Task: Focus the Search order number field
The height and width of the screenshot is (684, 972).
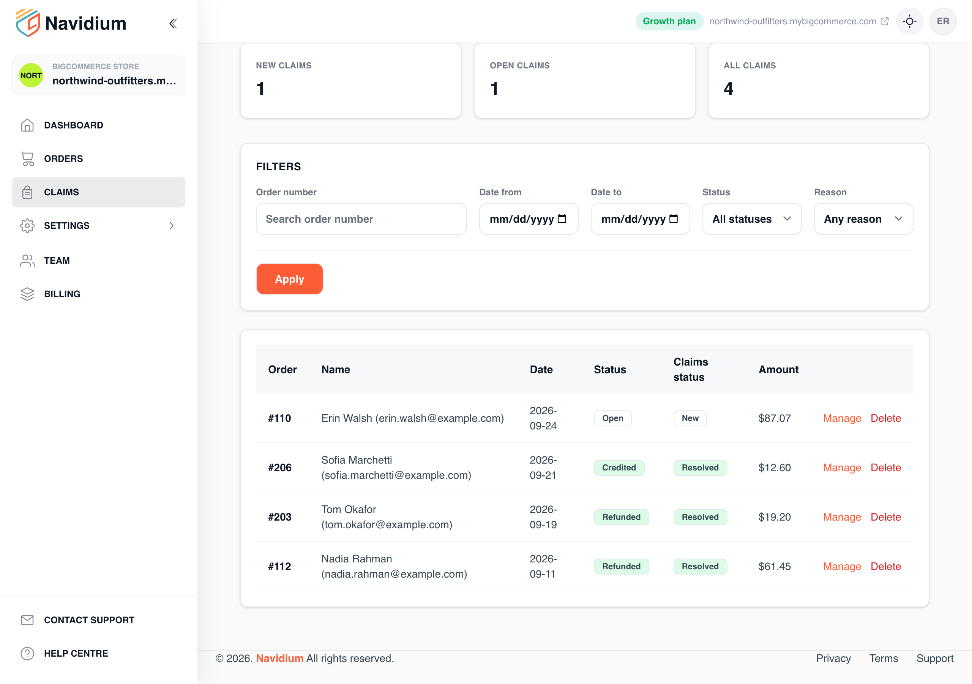Action: pyautogui.click(x=361, y=219)
